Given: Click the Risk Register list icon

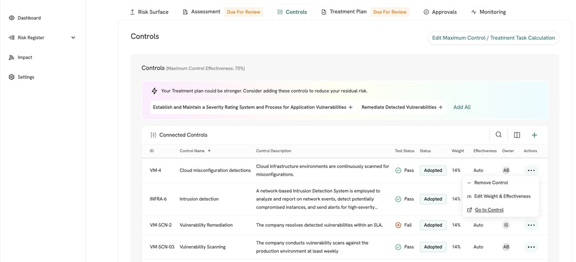Looking at the screenshot, I should pyautogui.click(x=12, y=38).
